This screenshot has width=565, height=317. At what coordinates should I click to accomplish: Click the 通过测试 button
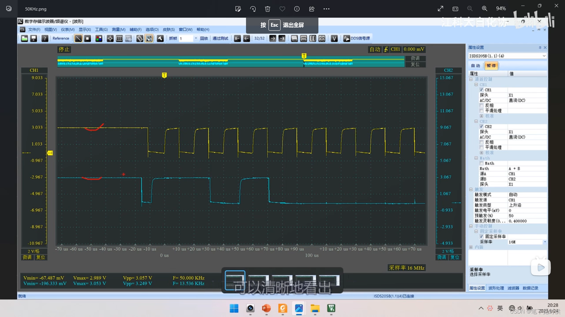[x=220, y=38]
